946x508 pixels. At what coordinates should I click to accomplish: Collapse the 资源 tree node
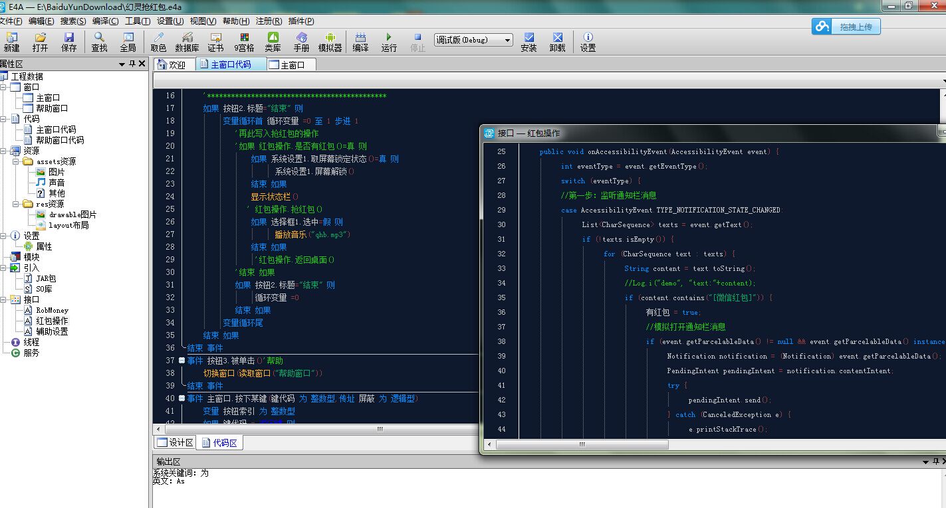point(3,151)
